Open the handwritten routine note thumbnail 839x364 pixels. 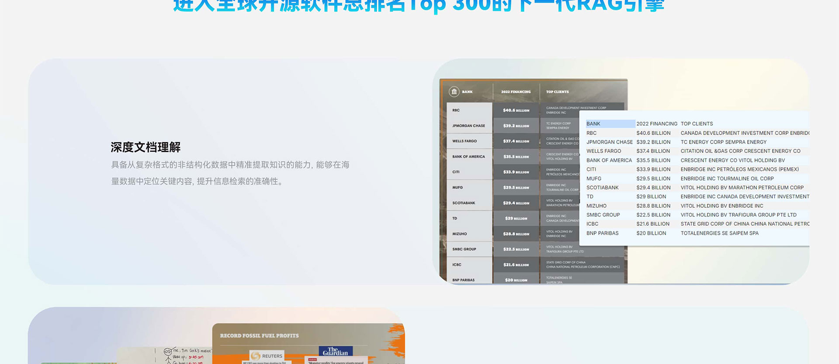coord(164,355)
